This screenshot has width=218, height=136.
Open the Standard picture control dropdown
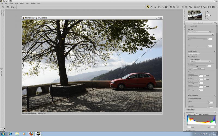(x=200, y=61)
